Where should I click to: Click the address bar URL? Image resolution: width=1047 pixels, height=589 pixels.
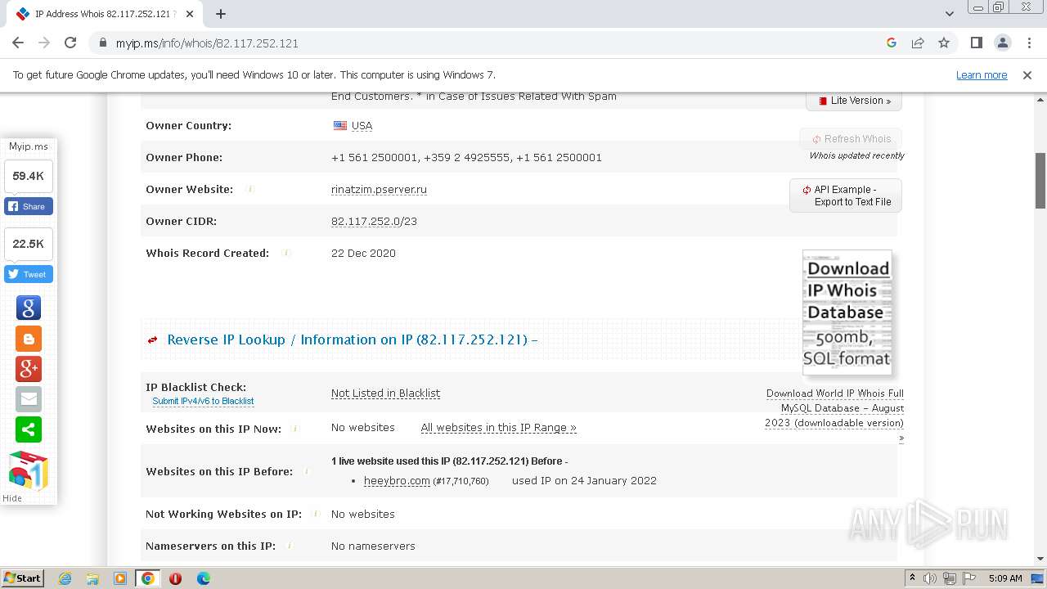[x=207, y=43]
